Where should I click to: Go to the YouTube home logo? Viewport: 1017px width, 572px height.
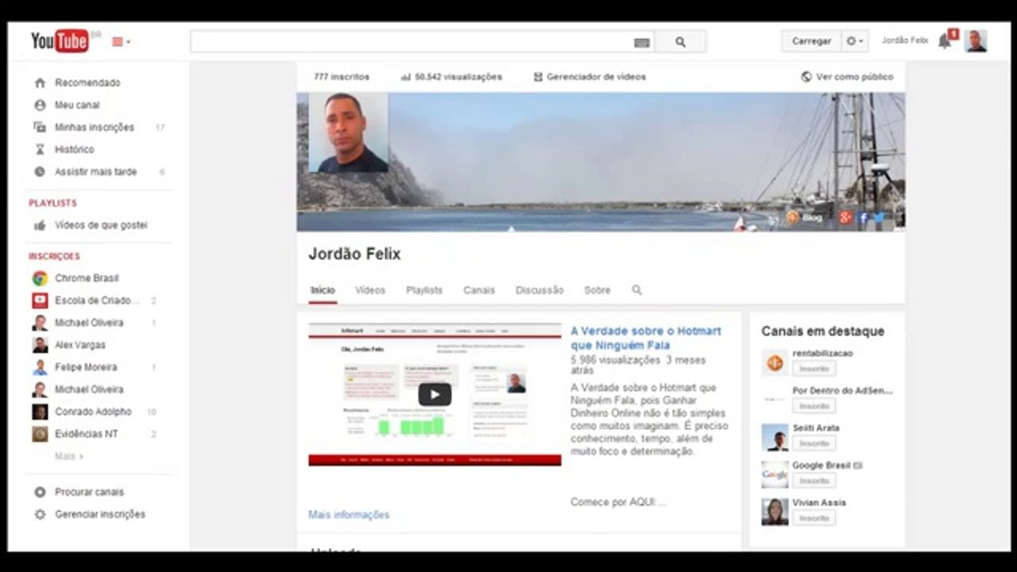point(60,41)
